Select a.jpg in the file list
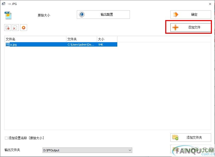Screen dimensions: 215x157 pyautogui.click(x=61, y=45)
